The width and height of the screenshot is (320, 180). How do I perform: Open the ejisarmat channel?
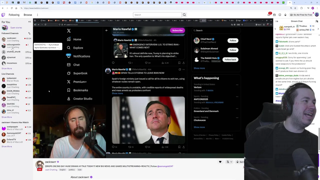pyautogui.click(x=16, y=57)
